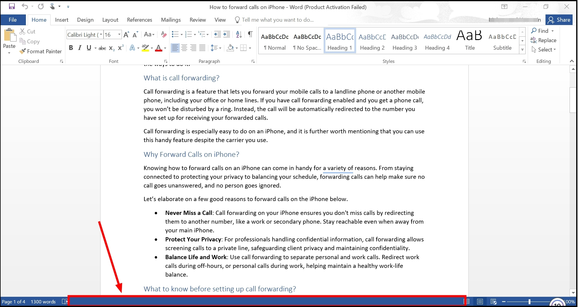Expand the Styles gallery More button
Viewport: 578px width, 307px height.
(523, 50)
